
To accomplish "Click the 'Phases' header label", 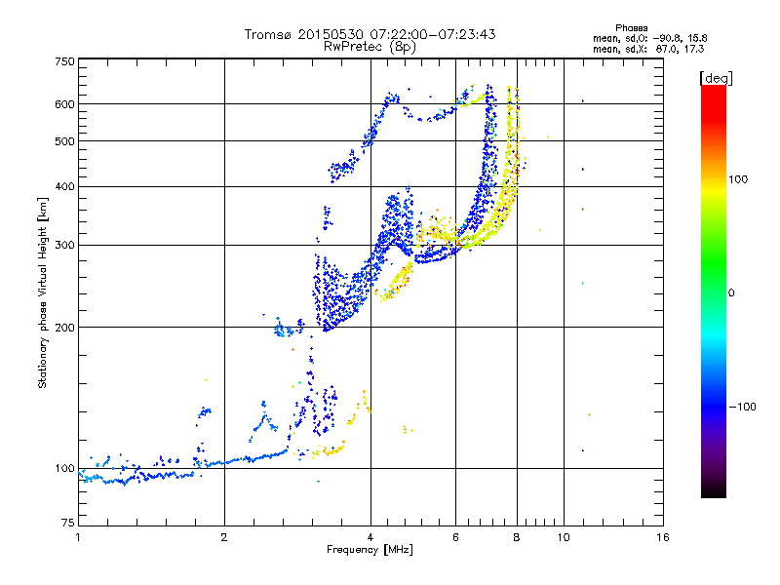I will click(x=631, y=28).
